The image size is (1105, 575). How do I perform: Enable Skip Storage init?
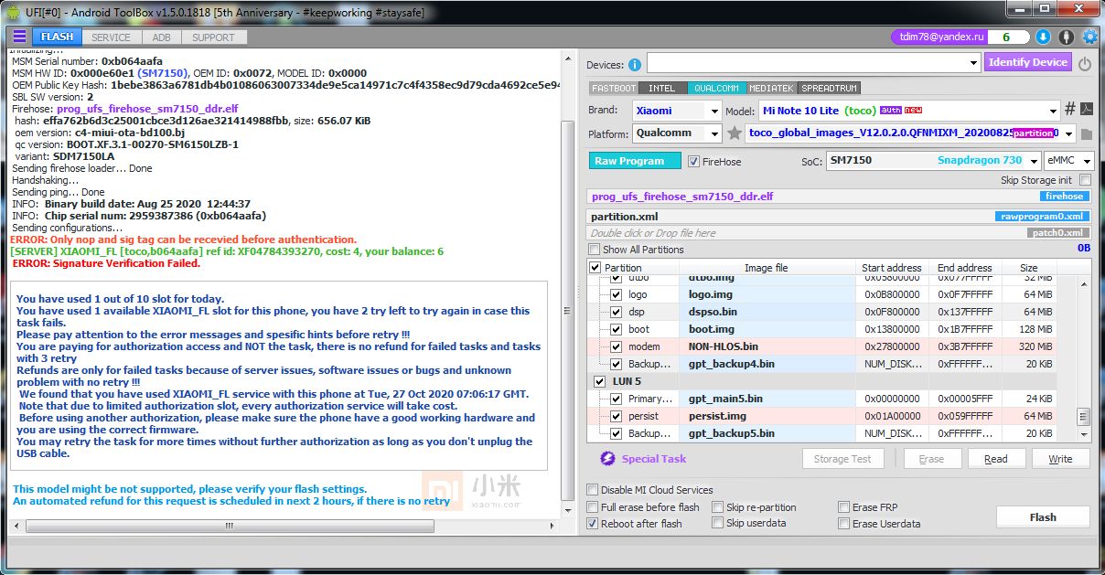click(x=1085, y=180)
